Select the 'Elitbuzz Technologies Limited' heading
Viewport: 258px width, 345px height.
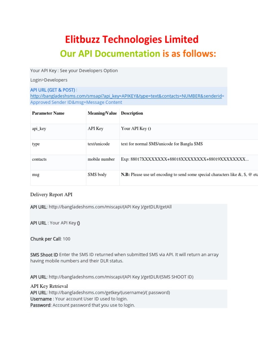[x=132, y=39]
